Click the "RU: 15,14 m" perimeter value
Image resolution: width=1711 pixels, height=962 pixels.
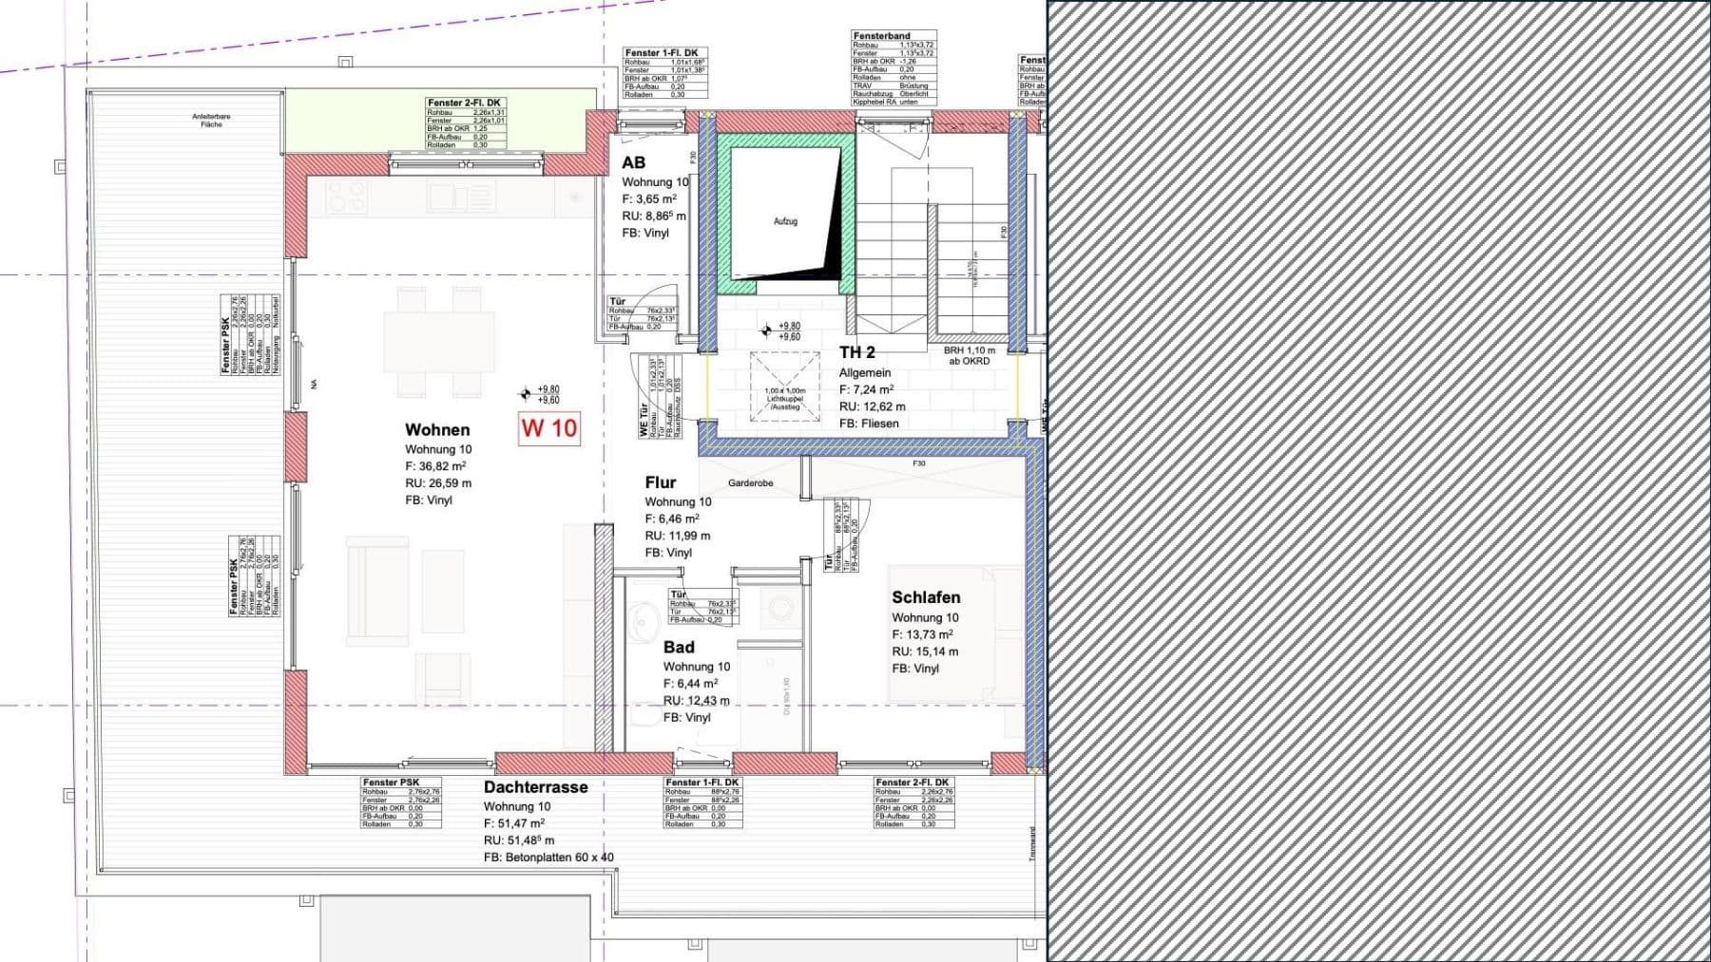click(x=925, y=651)
